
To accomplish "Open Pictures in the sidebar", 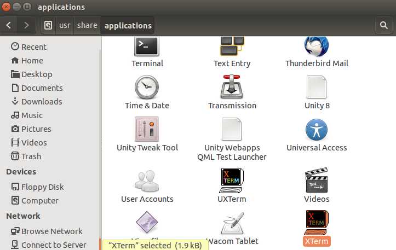I will point(31,129).
